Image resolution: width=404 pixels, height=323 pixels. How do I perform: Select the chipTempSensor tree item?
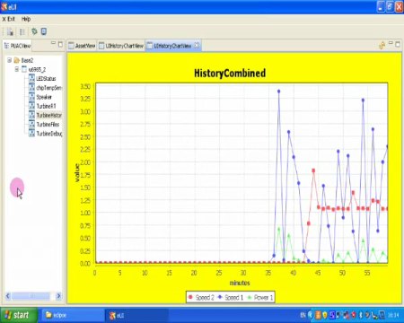pos(49,88)
